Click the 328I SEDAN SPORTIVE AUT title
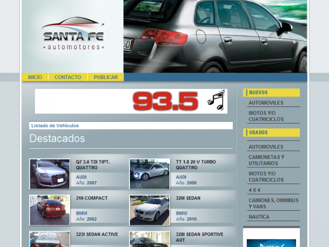 click(200, 237)
